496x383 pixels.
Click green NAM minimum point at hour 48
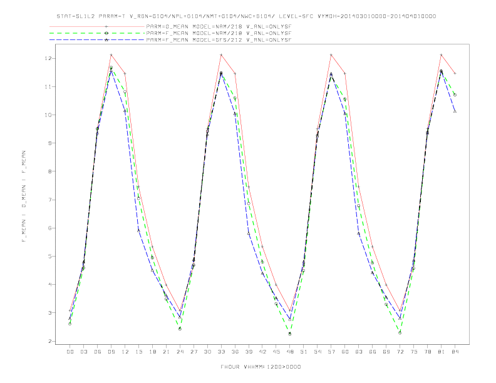(x=290, y=334)
